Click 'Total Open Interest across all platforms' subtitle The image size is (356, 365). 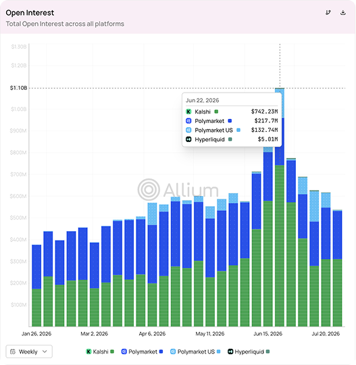(65, 24)
